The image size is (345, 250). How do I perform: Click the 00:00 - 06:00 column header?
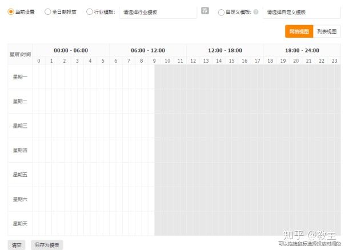pyautogui.click(x=71, y=50)
